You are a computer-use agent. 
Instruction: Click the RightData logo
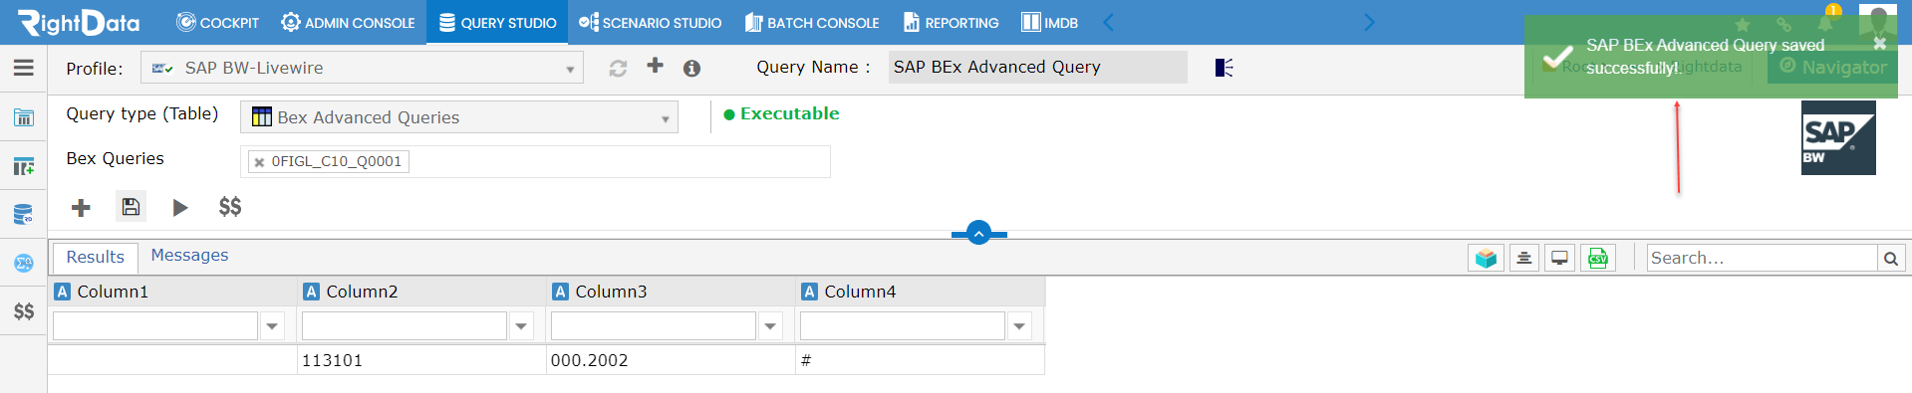click(78, 22)
